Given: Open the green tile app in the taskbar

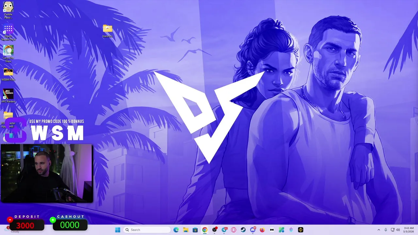Looking at the screenshot, I should [281, 230].
